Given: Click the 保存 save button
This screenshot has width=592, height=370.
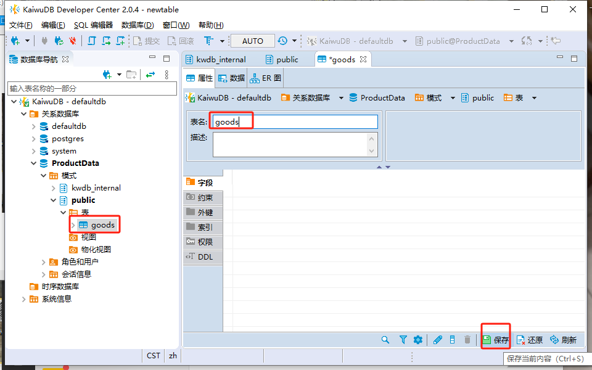Looking at the screenshot, I should click(496, 340).
